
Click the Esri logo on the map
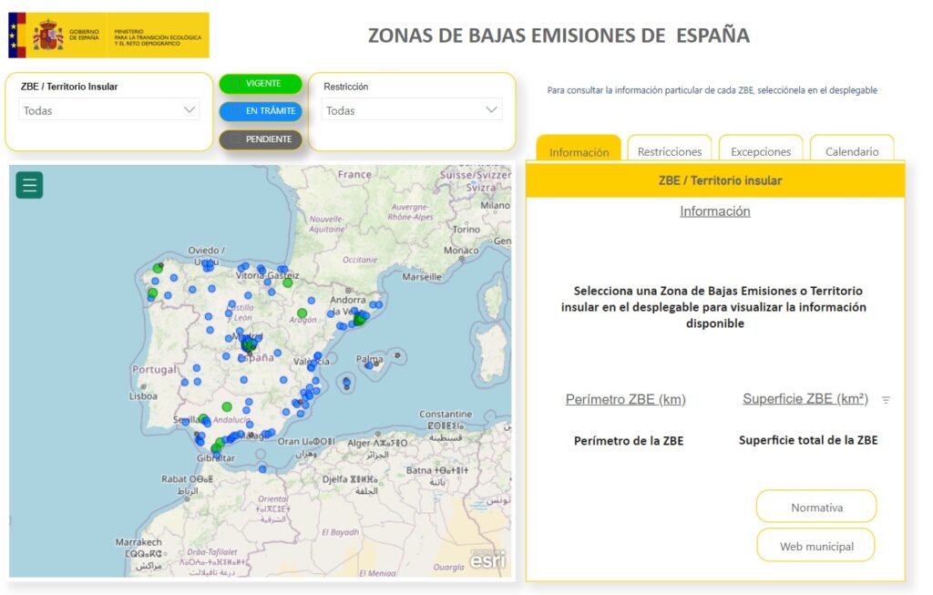[x=487, y=559]
